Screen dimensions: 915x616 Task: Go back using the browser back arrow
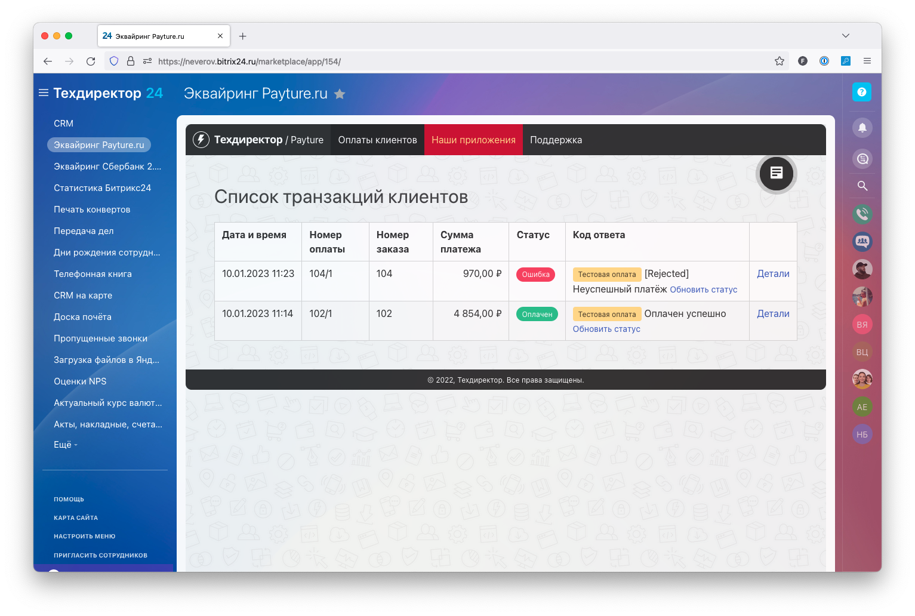point(48,61)
